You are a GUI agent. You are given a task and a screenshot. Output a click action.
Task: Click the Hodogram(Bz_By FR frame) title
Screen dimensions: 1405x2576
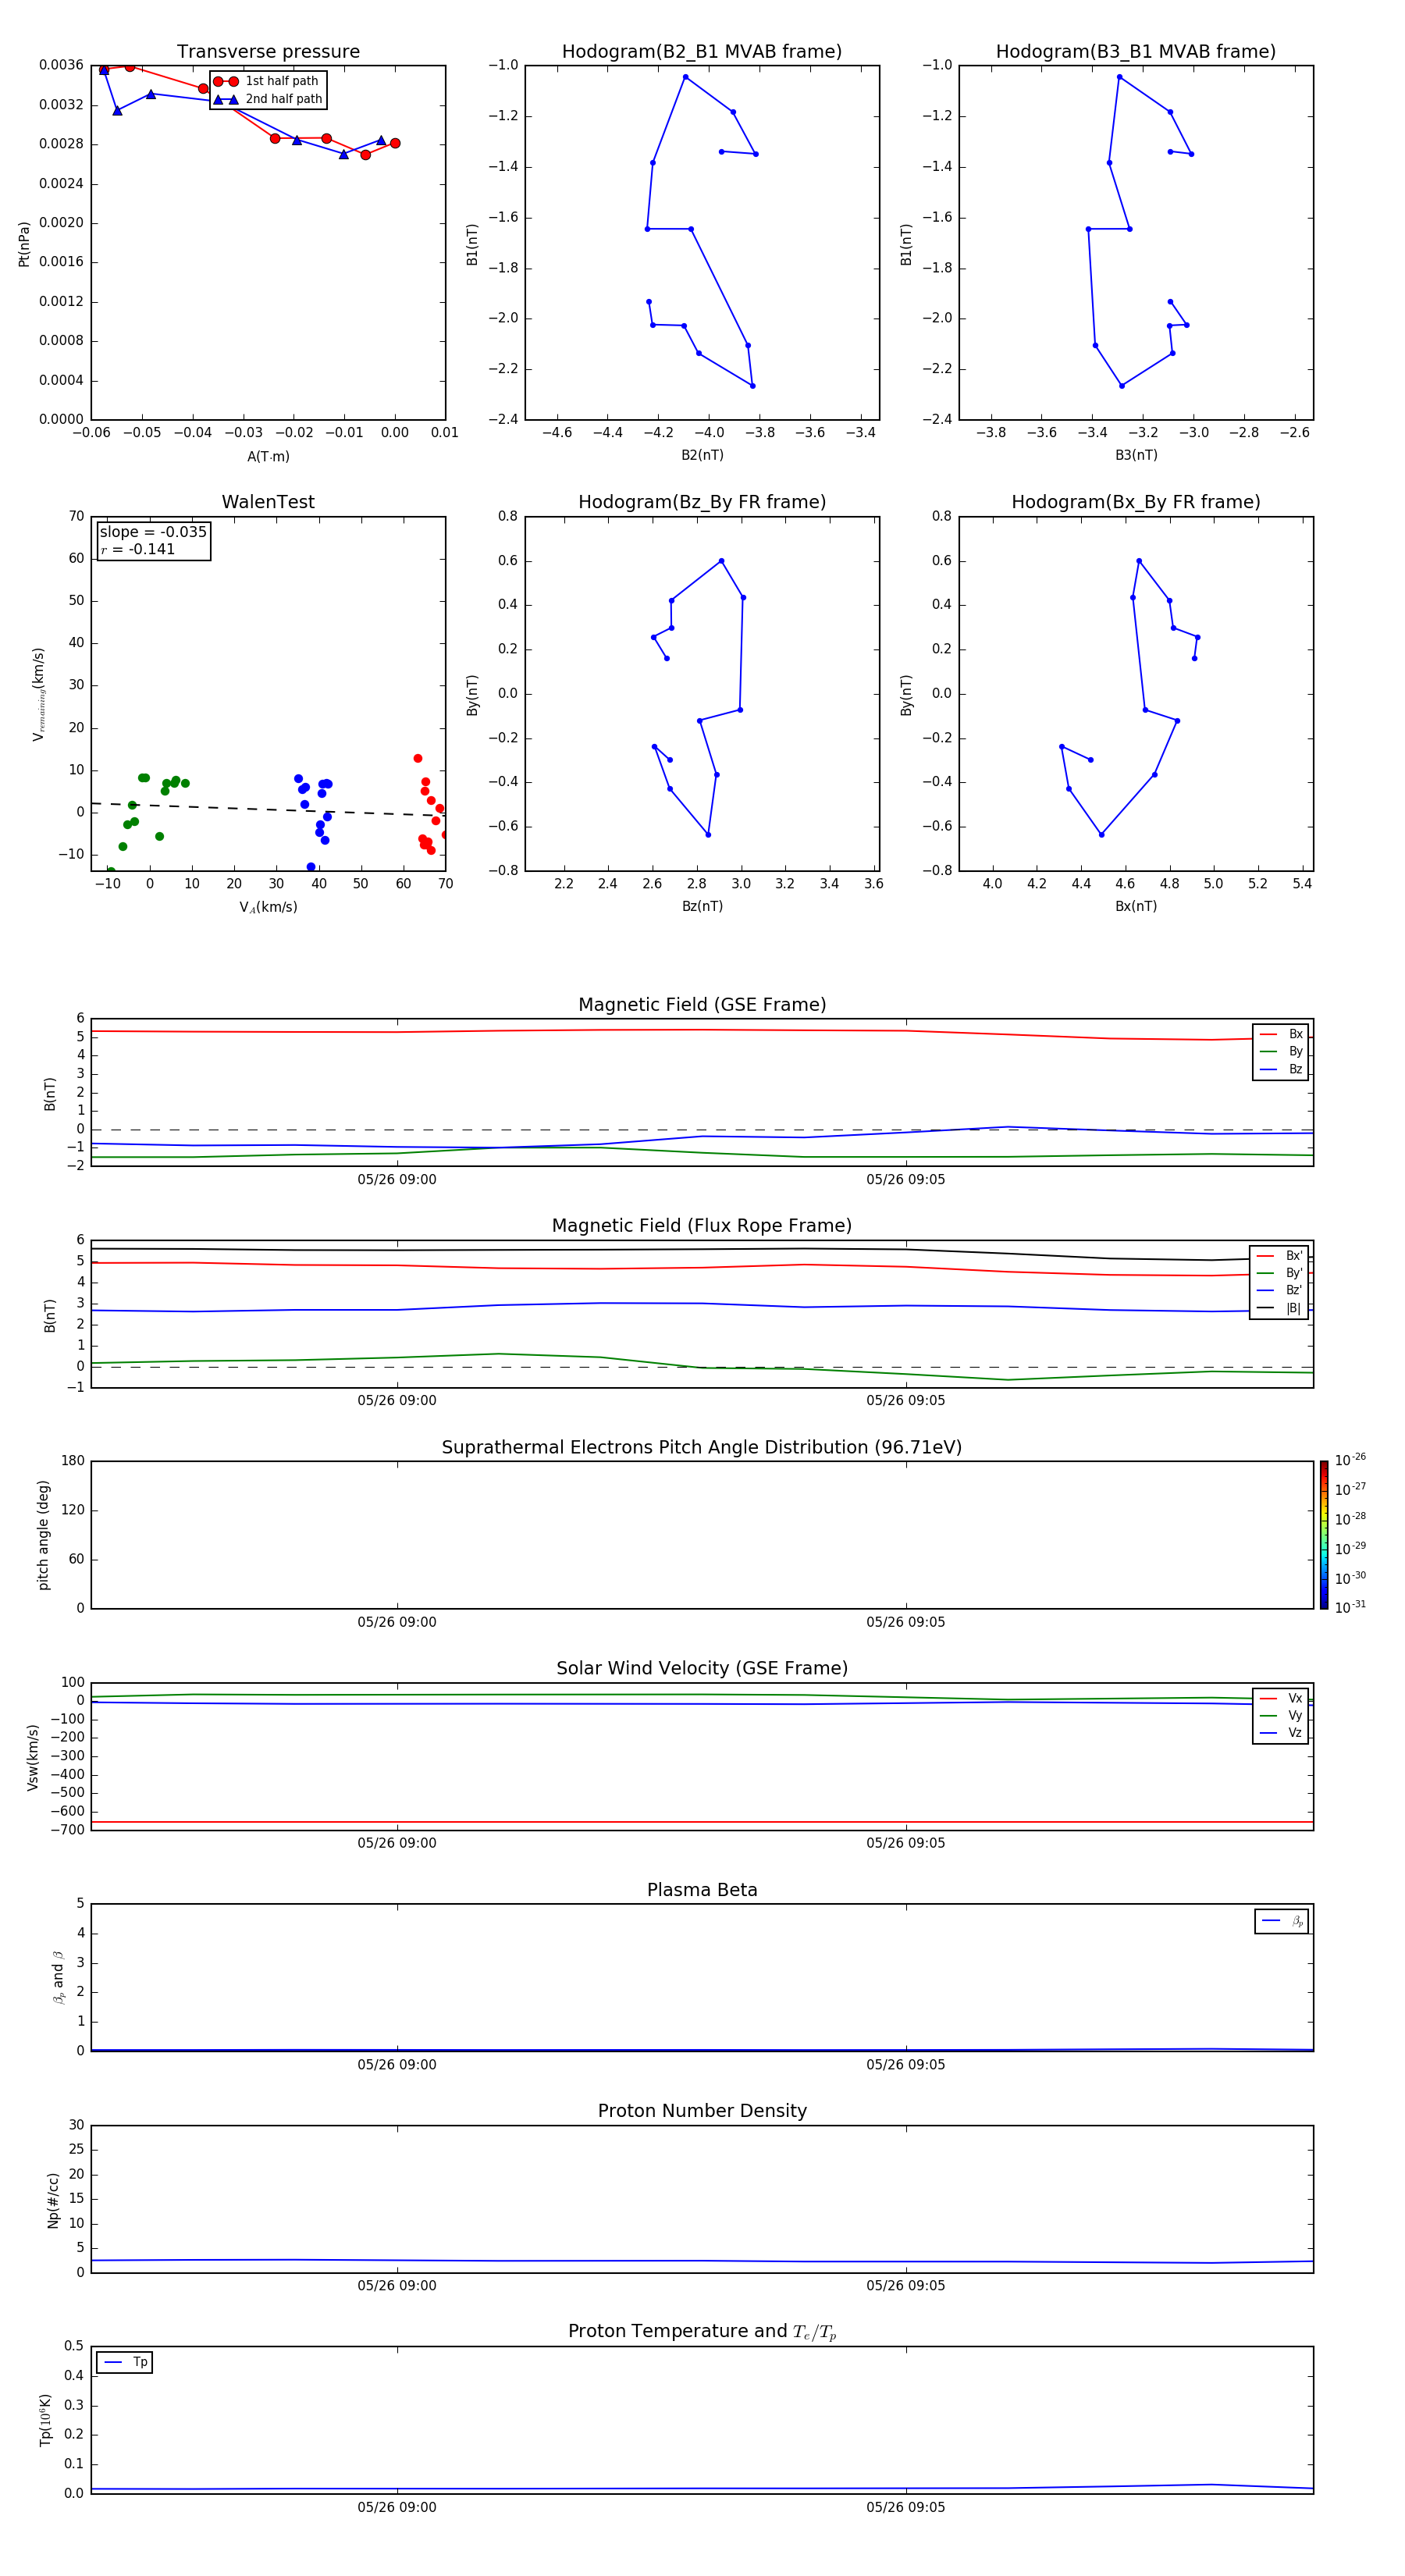coord(702,502)
